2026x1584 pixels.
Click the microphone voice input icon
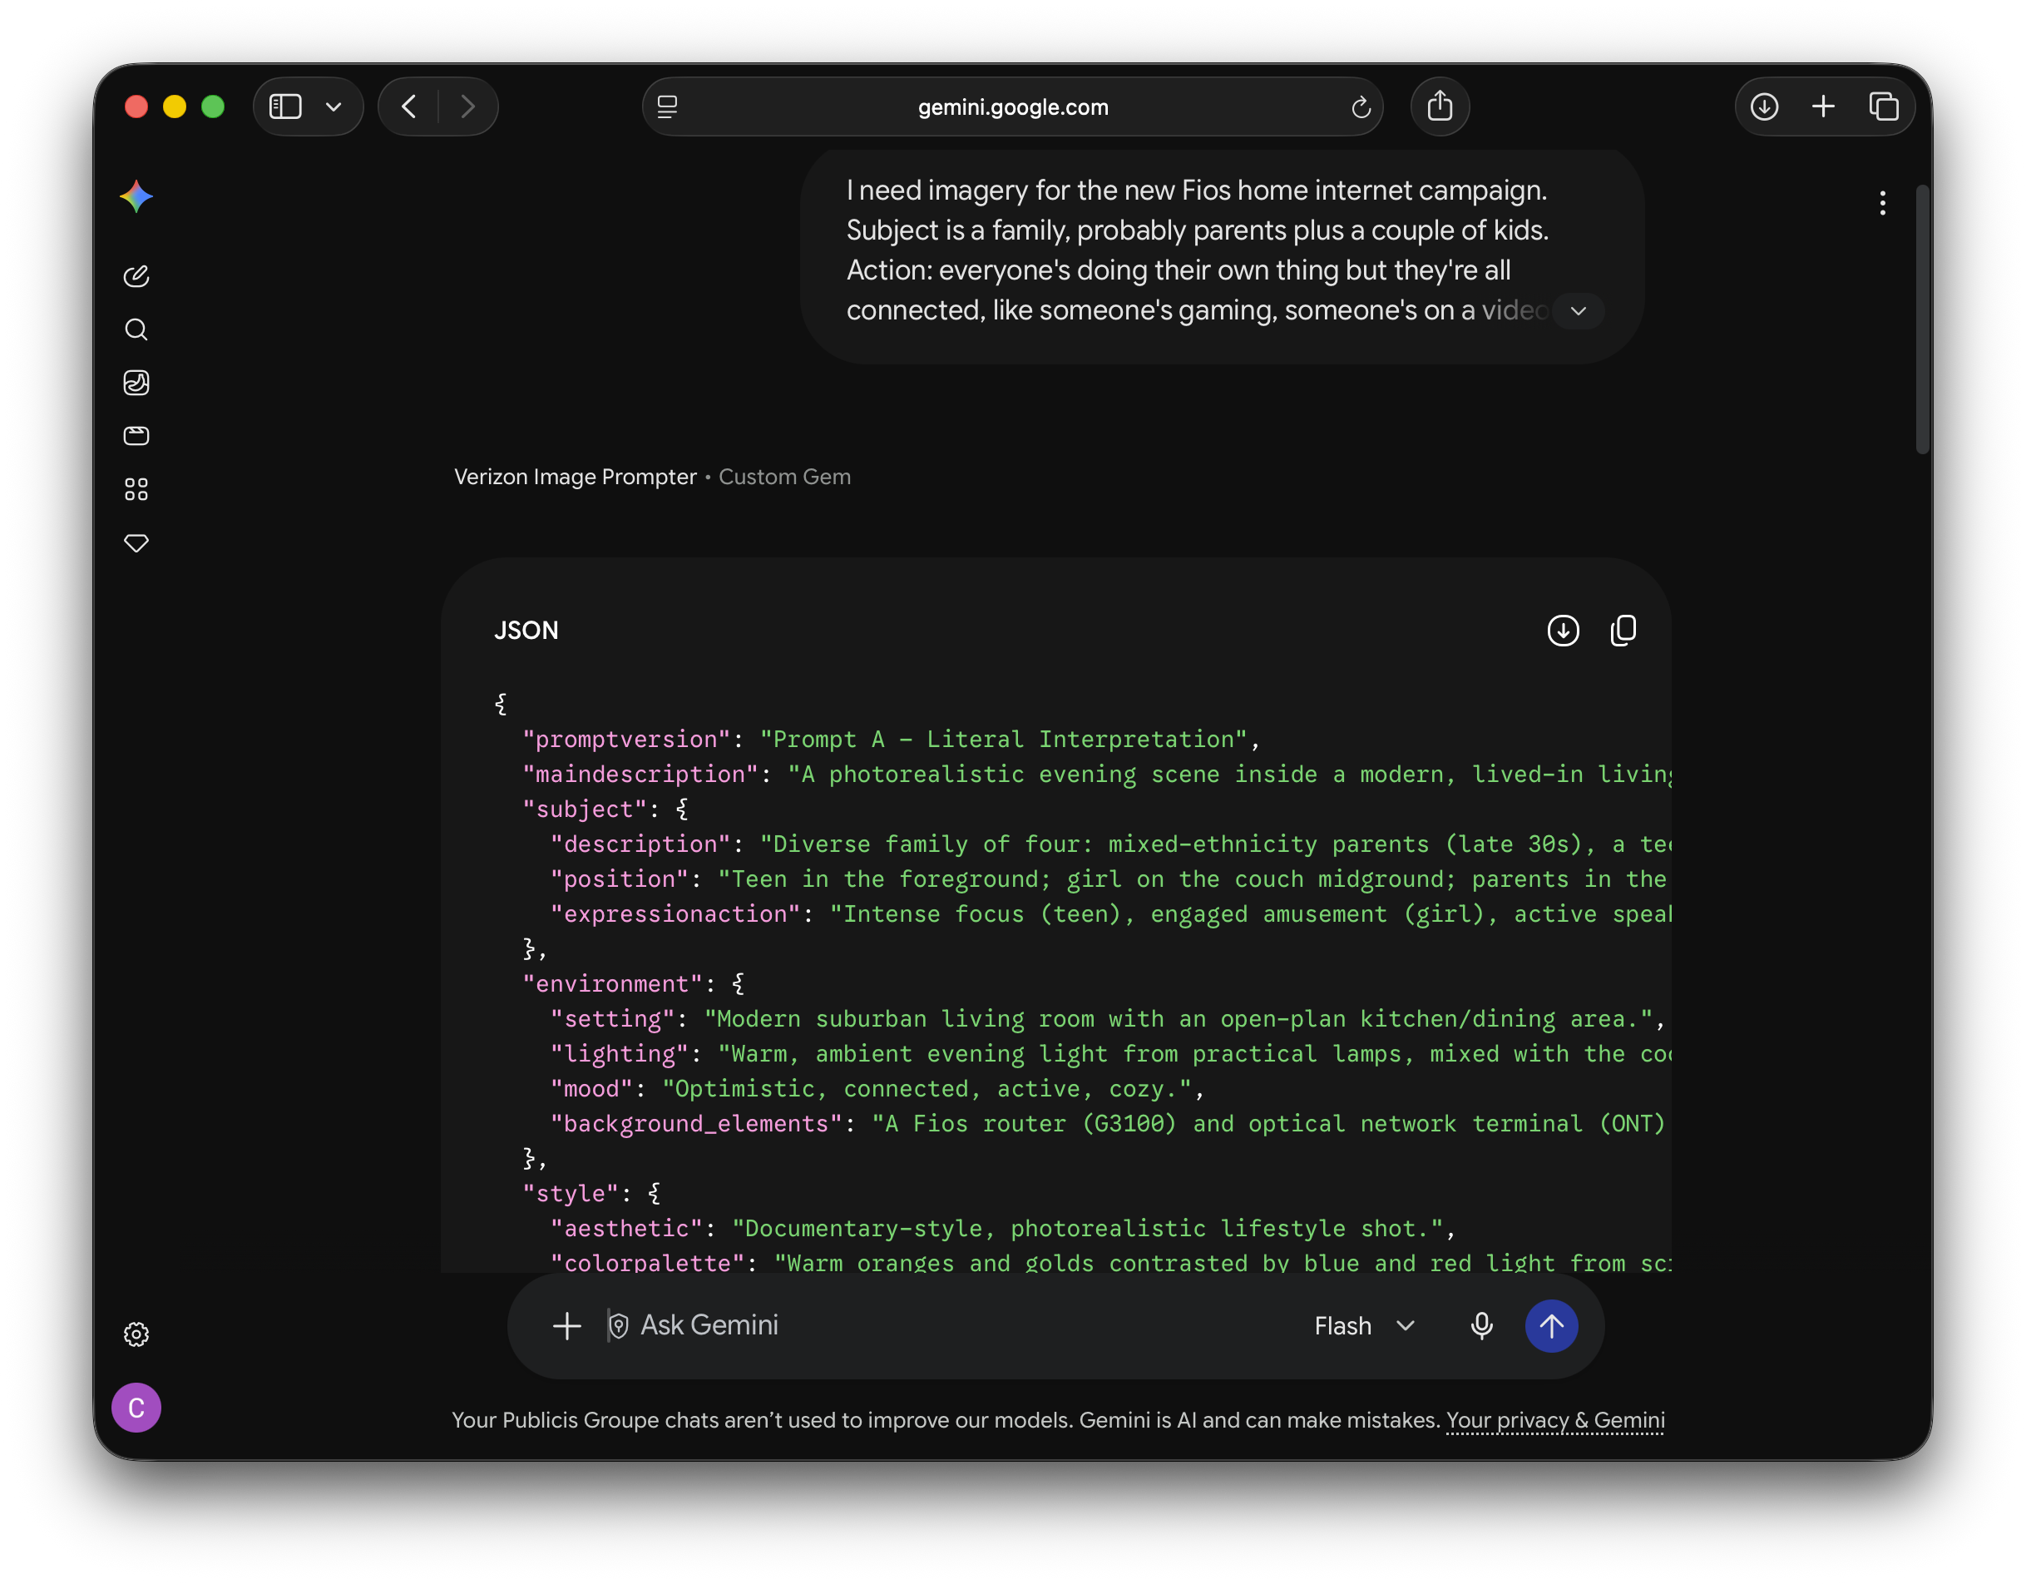point(1481,1325)
